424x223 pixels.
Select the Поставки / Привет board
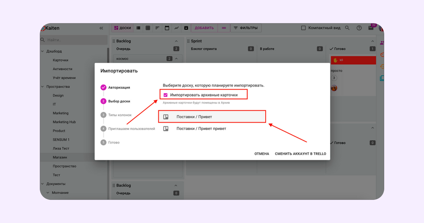pyautogui.click(x=212, y=117)
